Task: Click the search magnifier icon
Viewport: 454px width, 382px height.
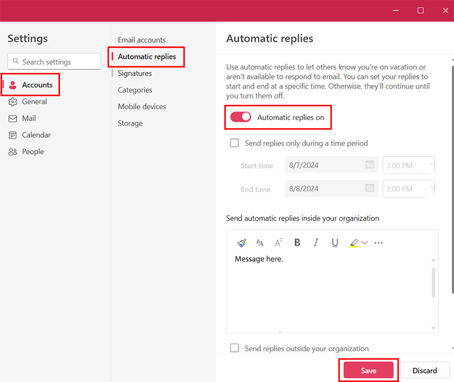Action: click(16, 61)
